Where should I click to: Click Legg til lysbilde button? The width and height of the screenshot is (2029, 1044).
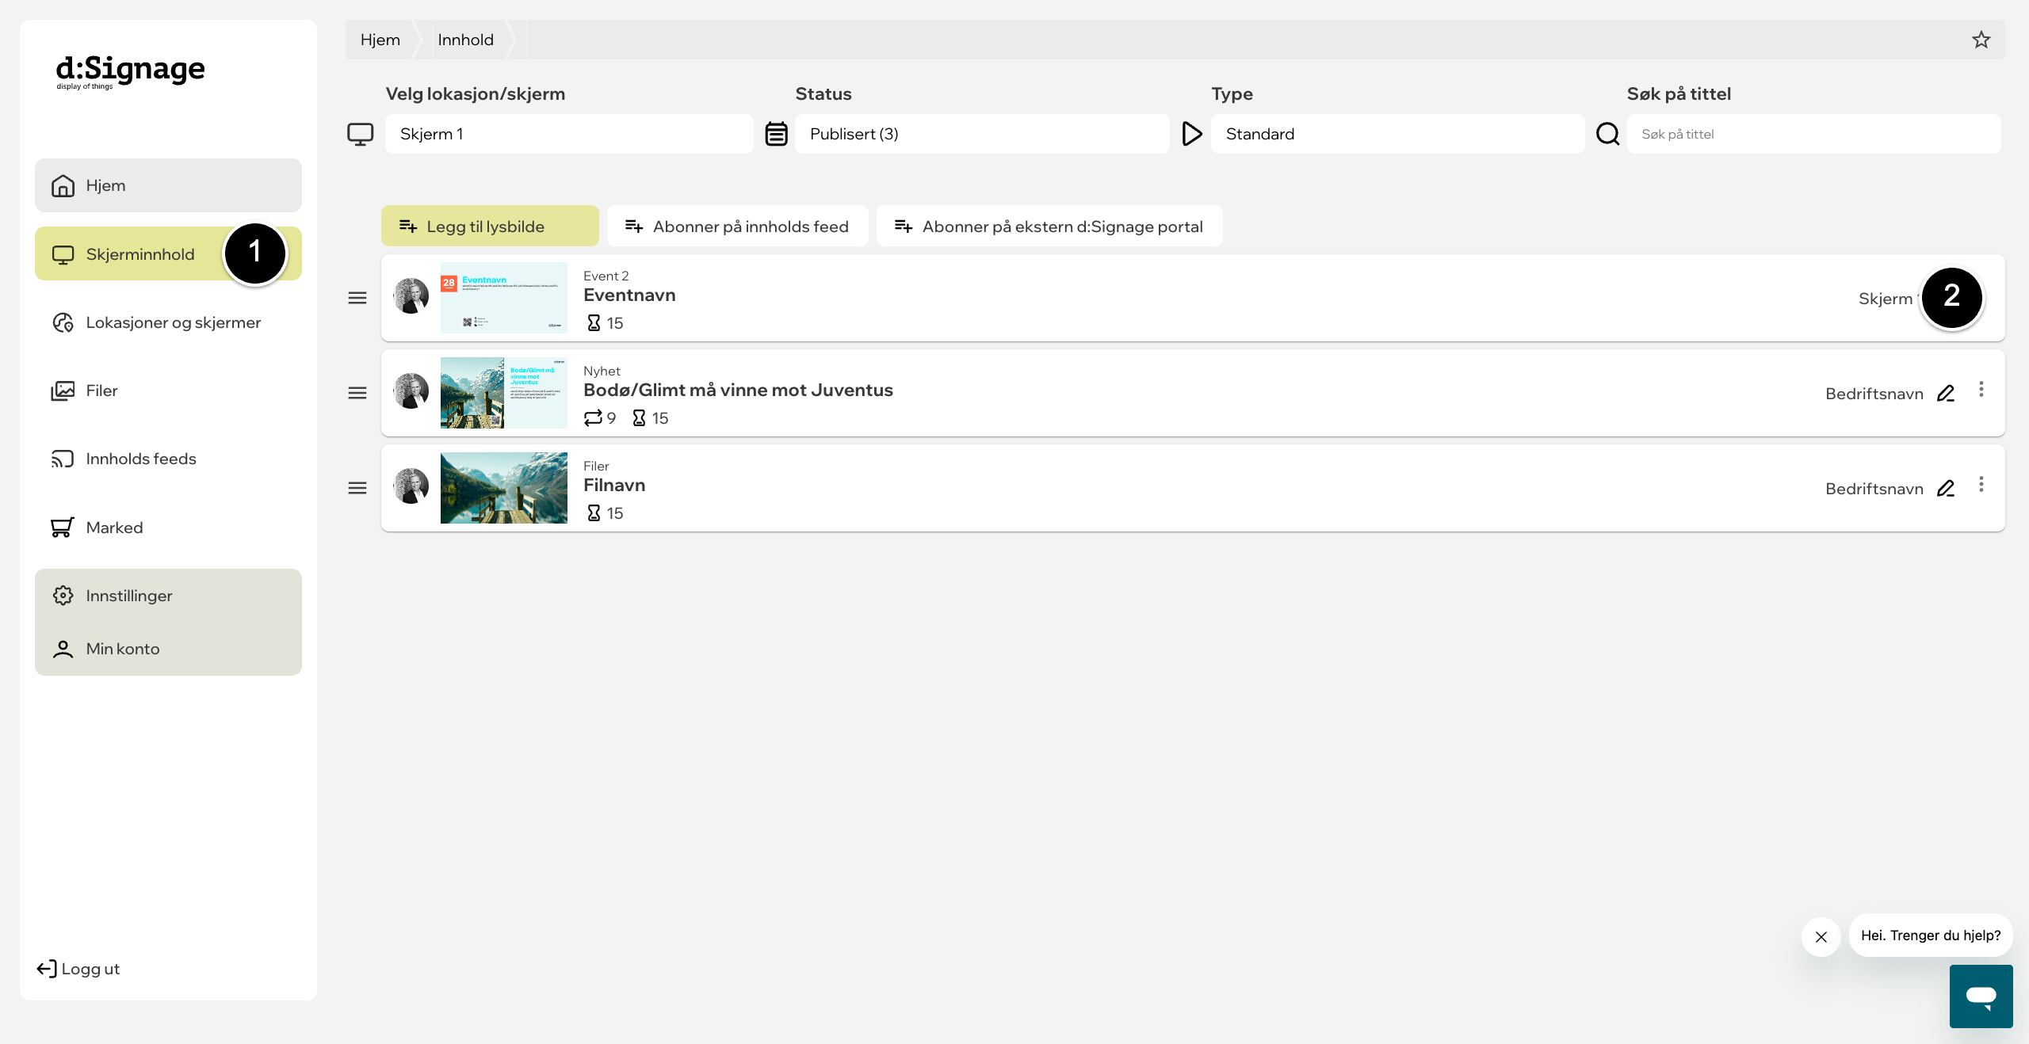(x=490, y=227)
